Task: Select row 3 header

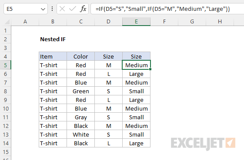Action: 6,48
